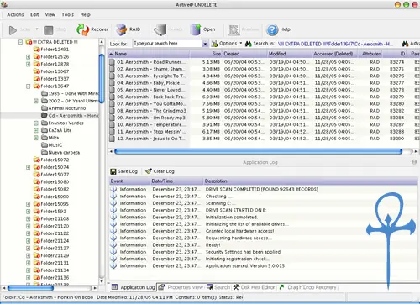
Task: Click the Options icon in search bar
Action: pyautogui.click(x=215, y=44)
